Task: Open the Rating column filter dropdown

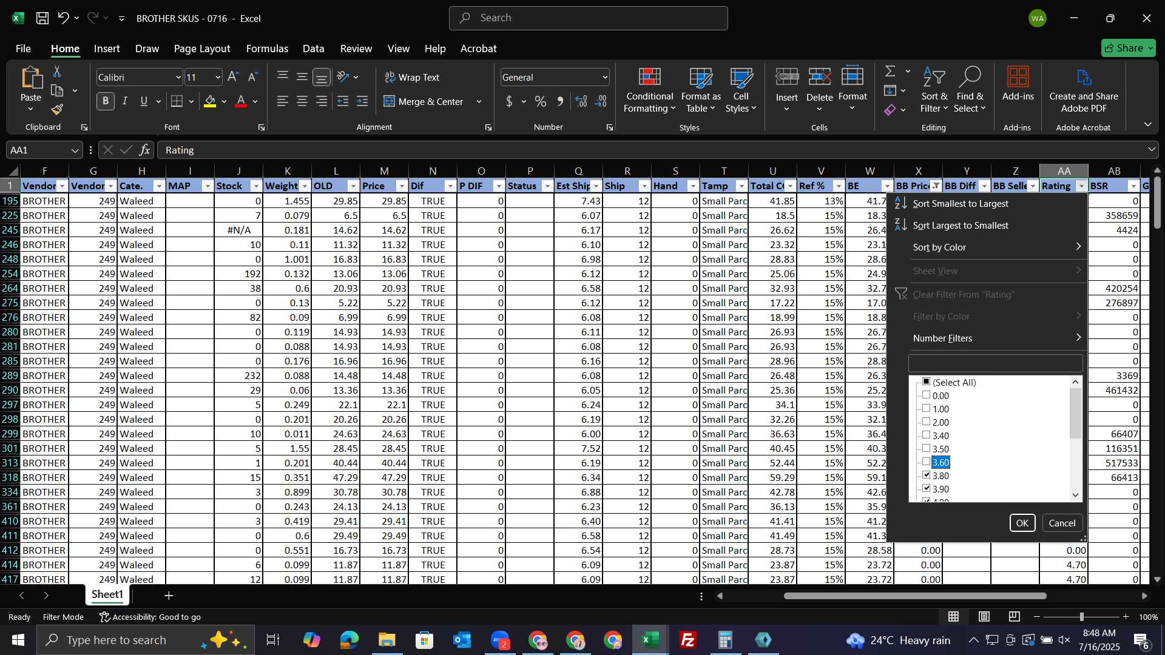Action: click(1081, 186)
